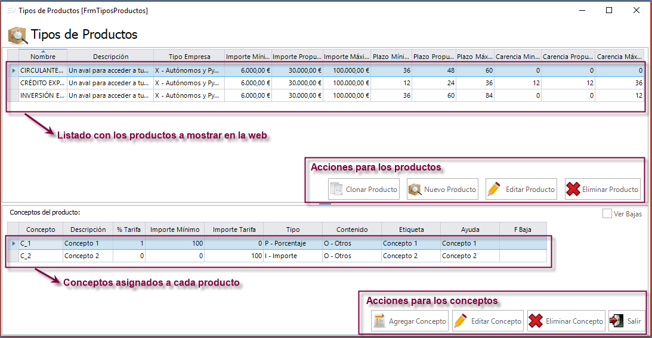Sort products by Nombre column header
652x338 pixels.
[43, 57]
